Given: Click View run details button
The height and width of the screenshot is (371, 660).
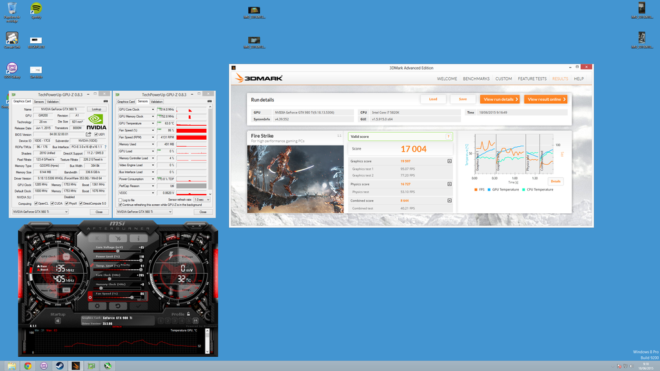Looking at the screenshot, I should [500, 99].
